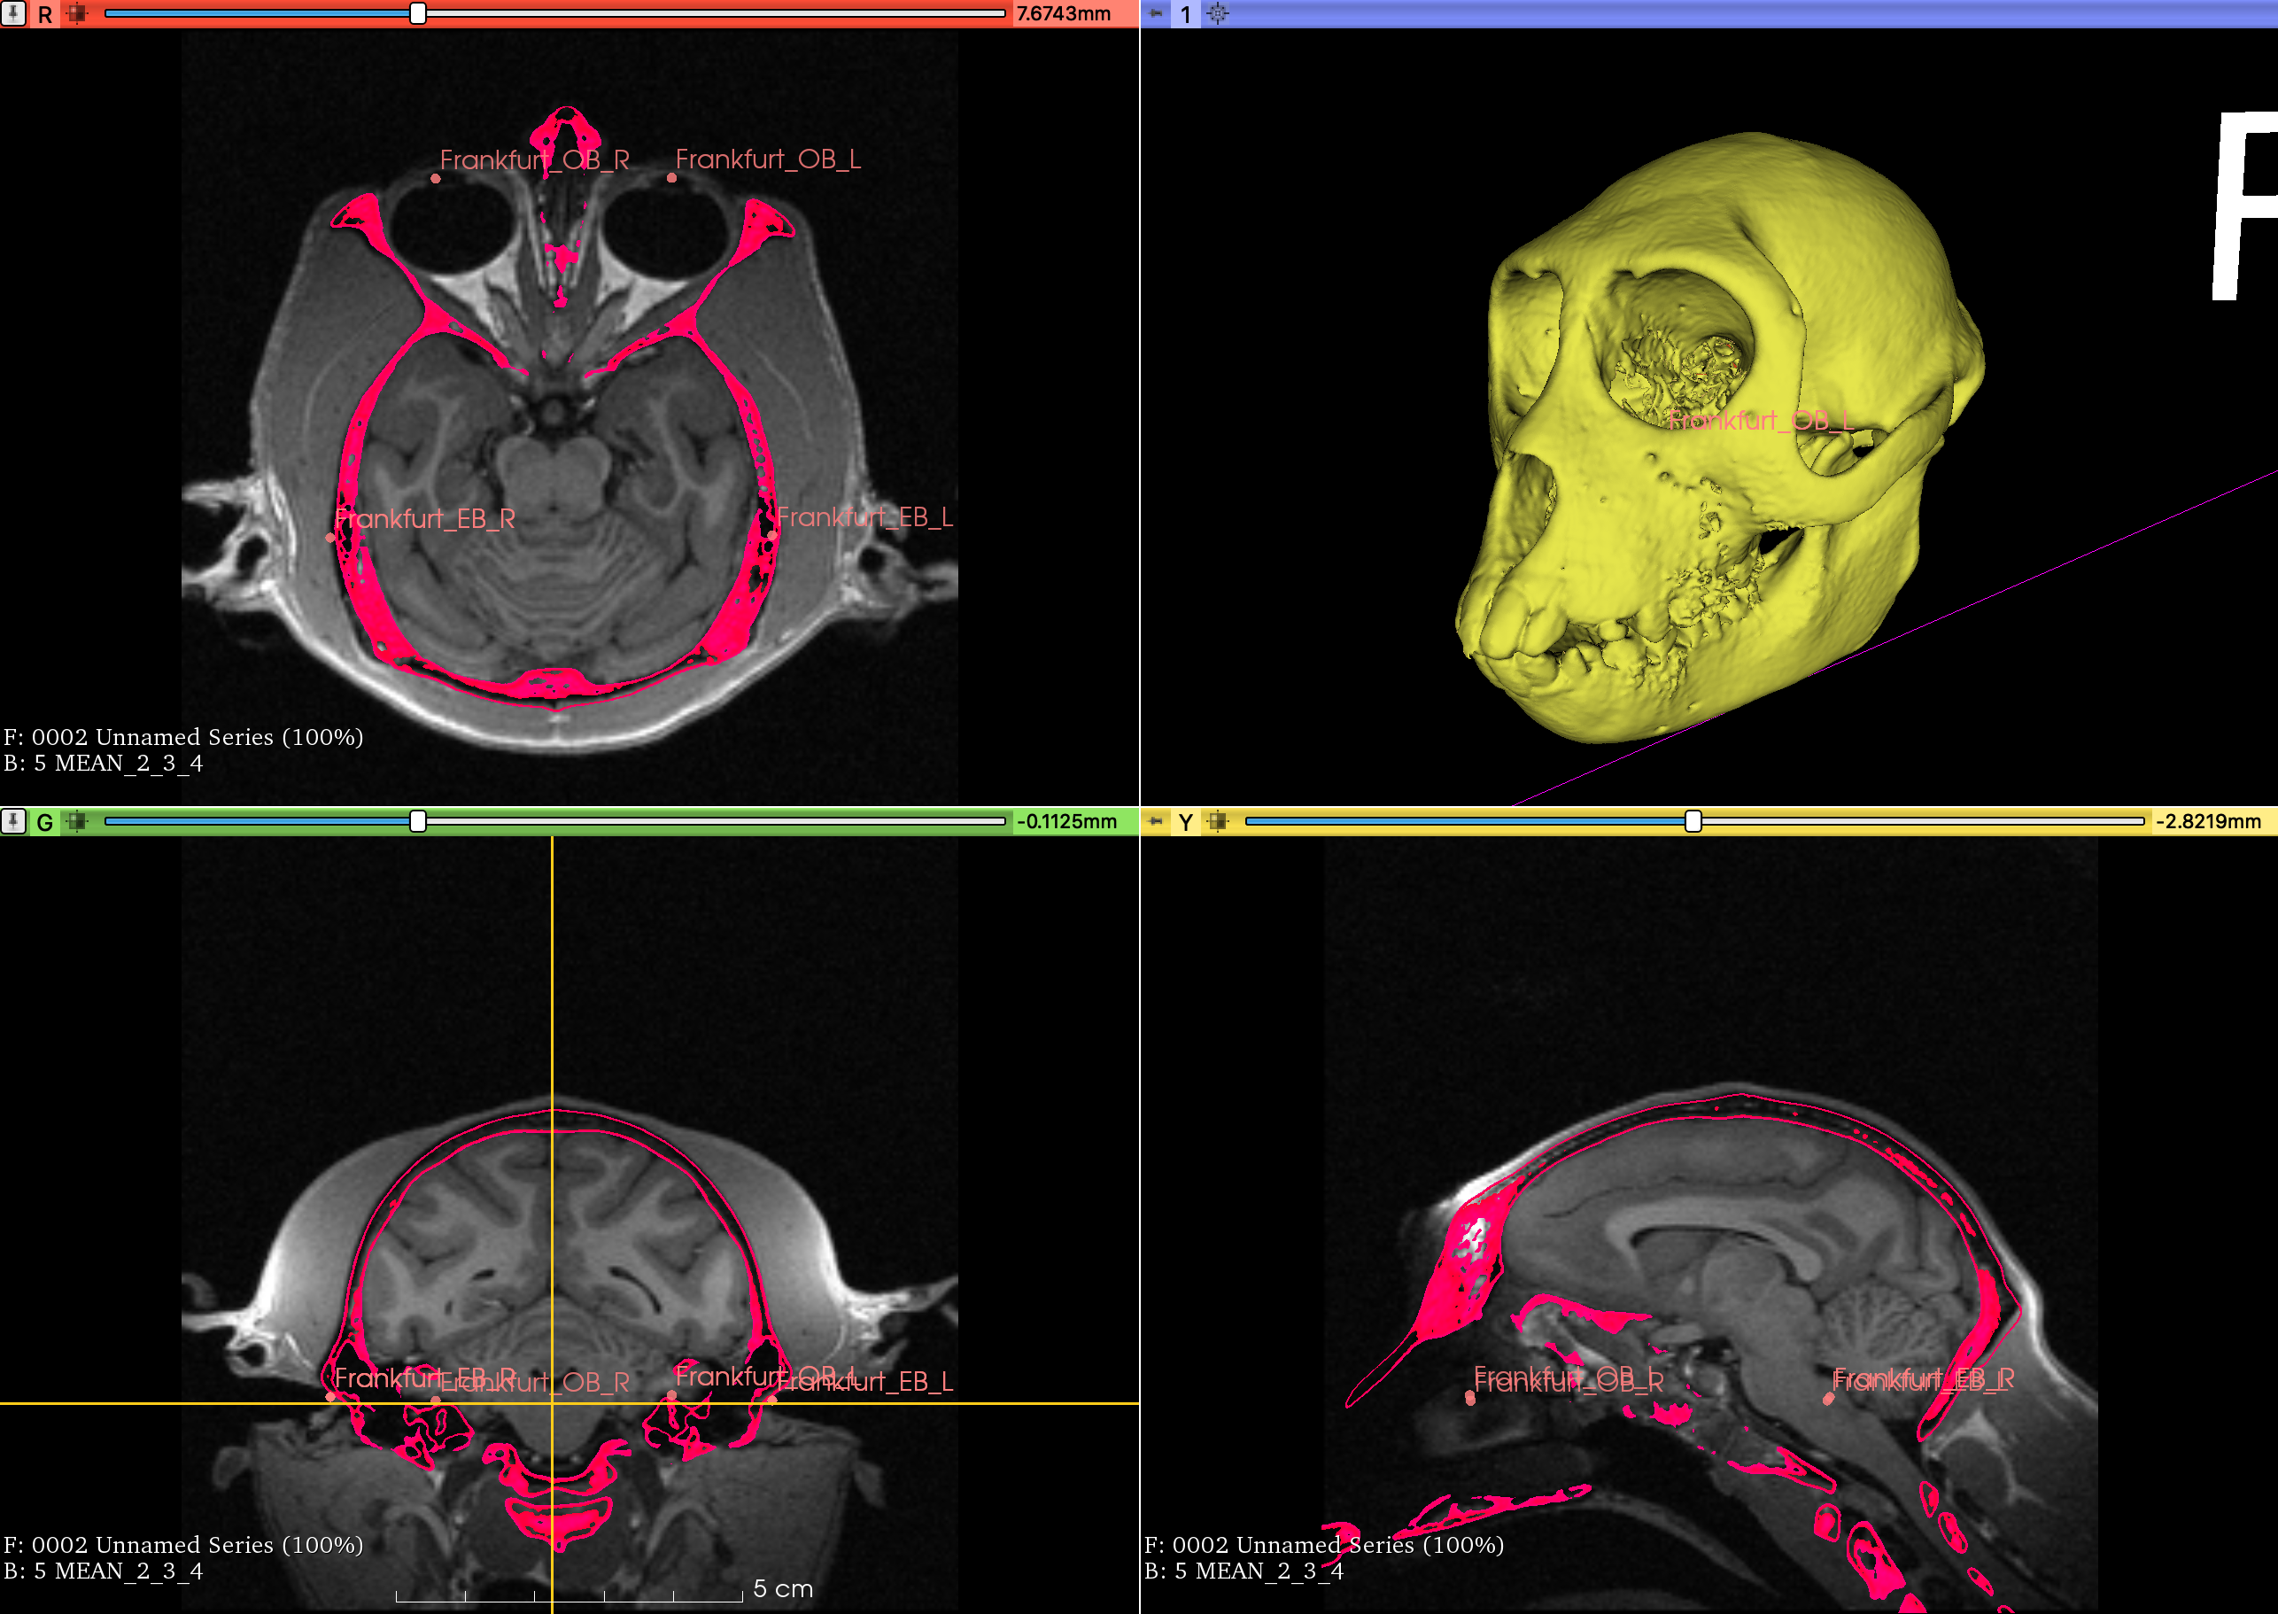Click the R view label in red bar
Viewport: 2278px width, 1614px height.
click(x=44, y=15)
